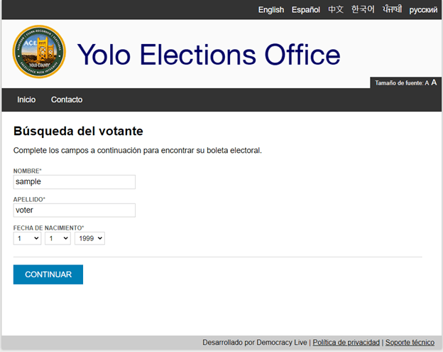The width and height of the screenshot is (443, 352).
Task: Click the Búsqueda del votante heading
Action: click(x=78, y=132)
